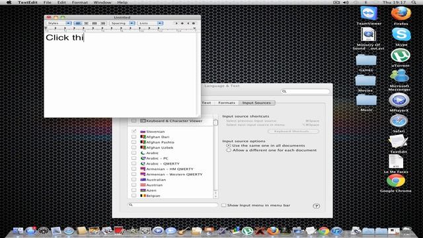Select the Games folder on the desktop

click(365, 59)
